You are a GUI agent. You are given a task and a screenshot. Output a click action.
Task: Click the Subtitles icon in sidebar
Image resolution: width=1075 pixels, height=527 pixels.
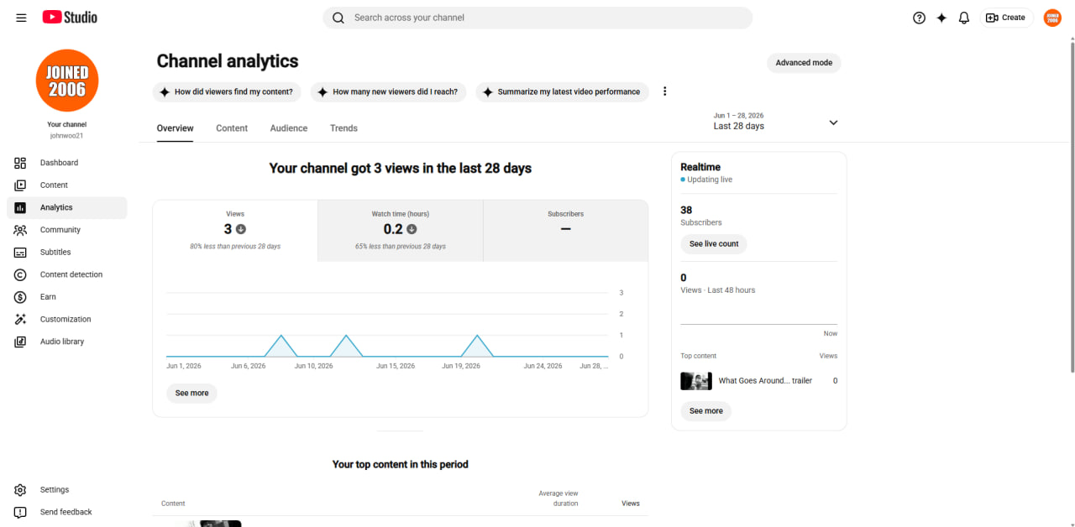pyautogui.click(x=20, y=253)
